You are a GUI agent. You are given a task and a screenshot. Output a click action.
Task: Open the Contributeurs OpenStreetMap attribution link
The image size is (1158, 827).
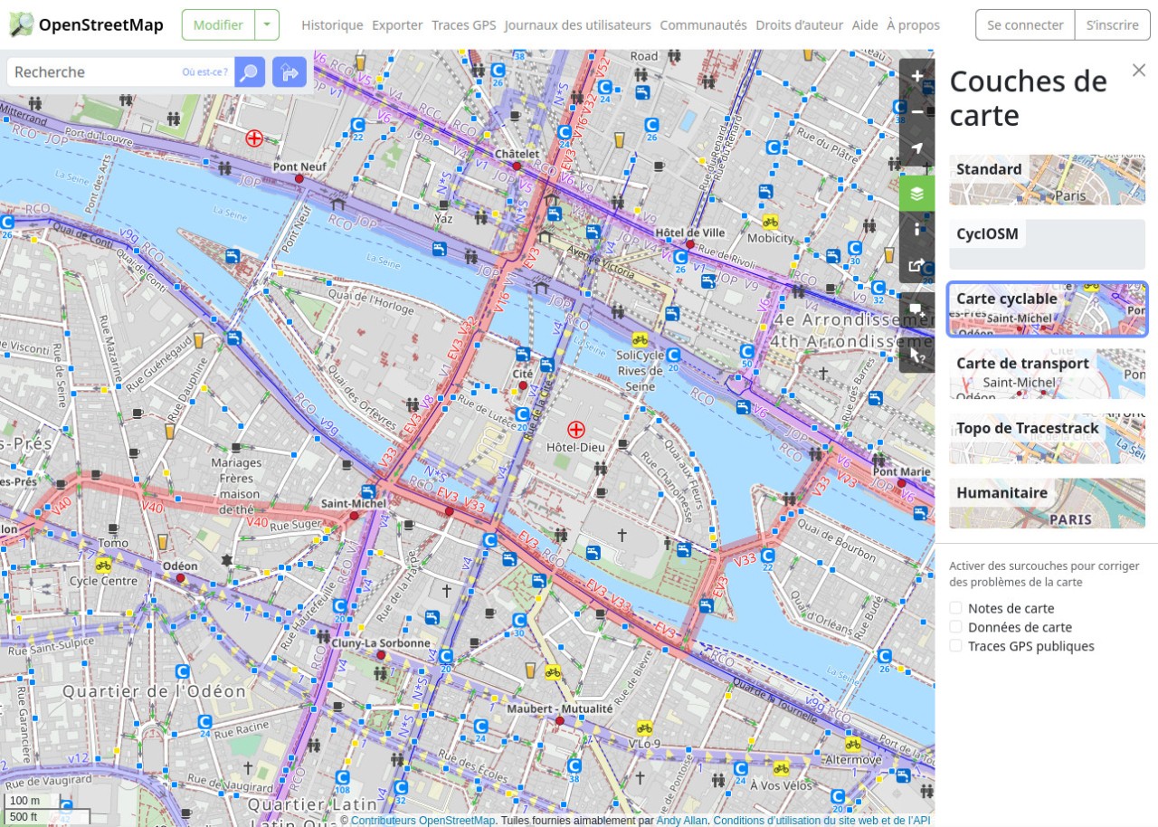coord(422,821)
